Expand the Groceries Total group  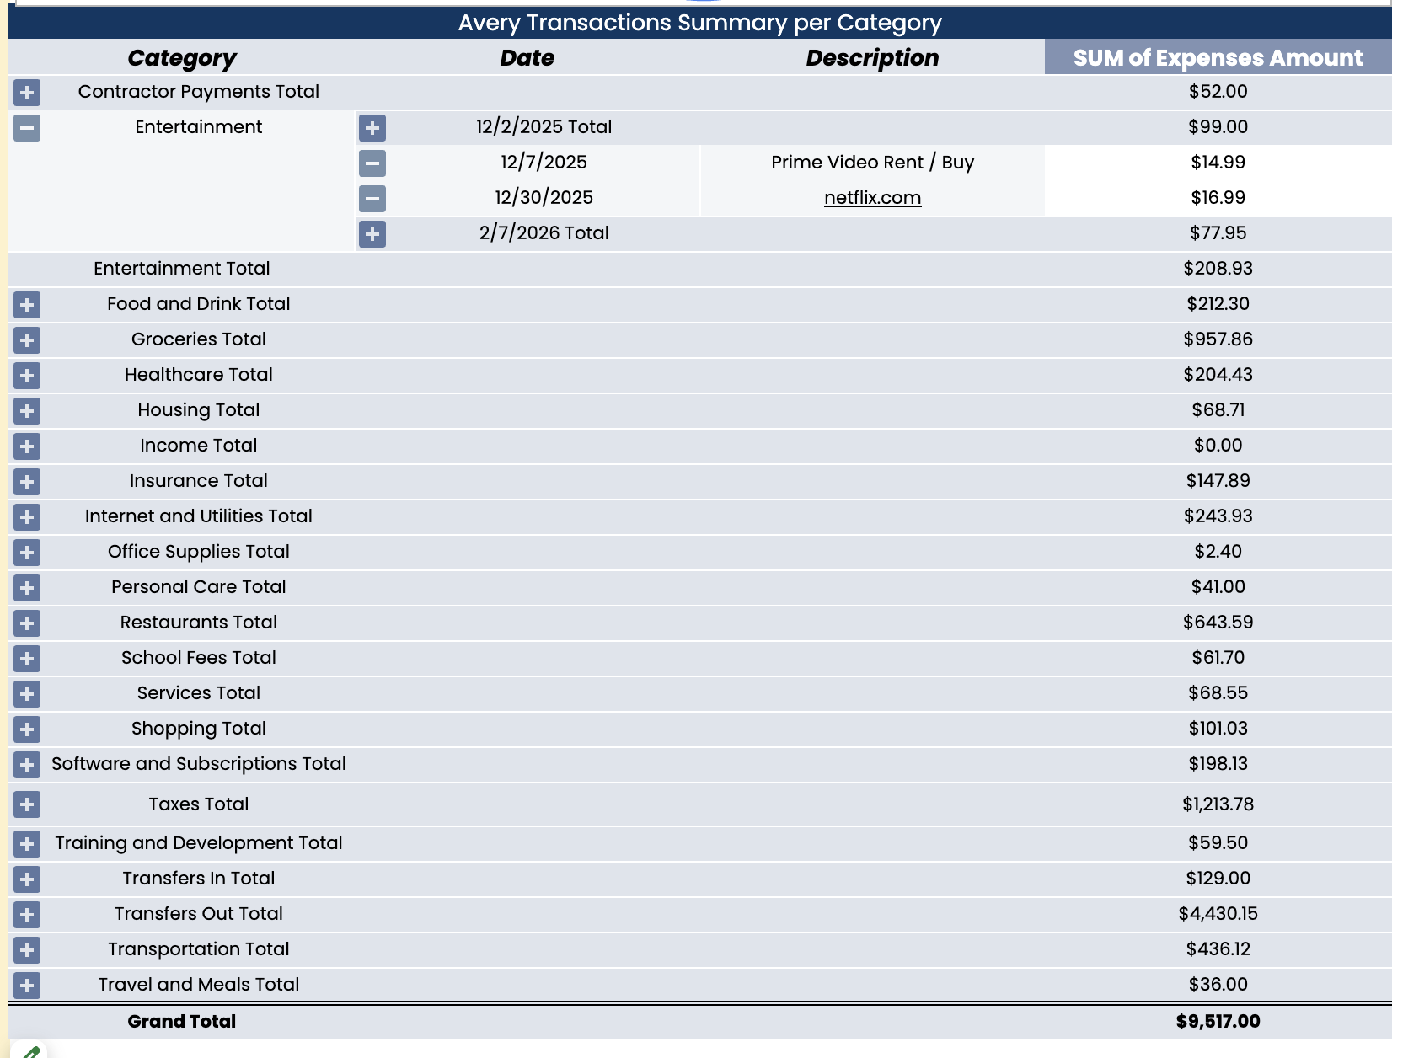[28, 340]
